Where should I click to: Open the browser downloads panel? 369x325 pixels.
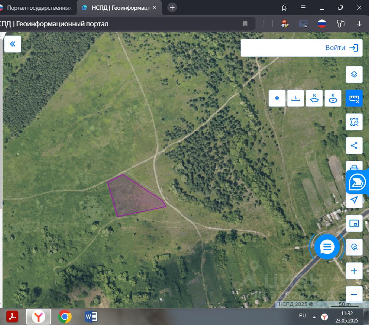(x=359, y=24)
